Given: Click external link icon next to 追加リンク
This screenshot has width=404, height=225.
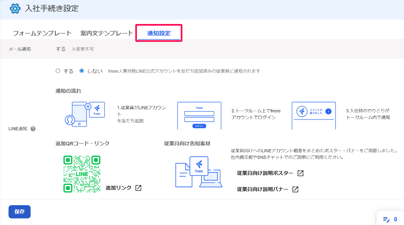Looking at the screenshot, I should (138, 188).
